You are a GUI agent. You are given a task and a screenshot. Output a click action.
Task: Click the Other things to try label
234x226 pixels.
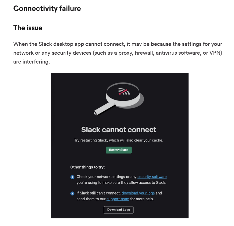[x=88, y=167]
